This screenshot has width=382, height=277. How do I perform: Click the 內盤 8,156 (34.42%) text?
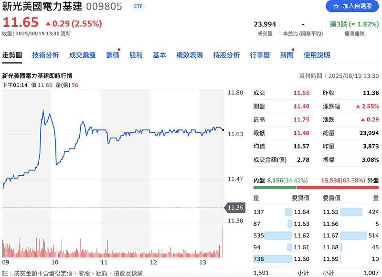281,181
